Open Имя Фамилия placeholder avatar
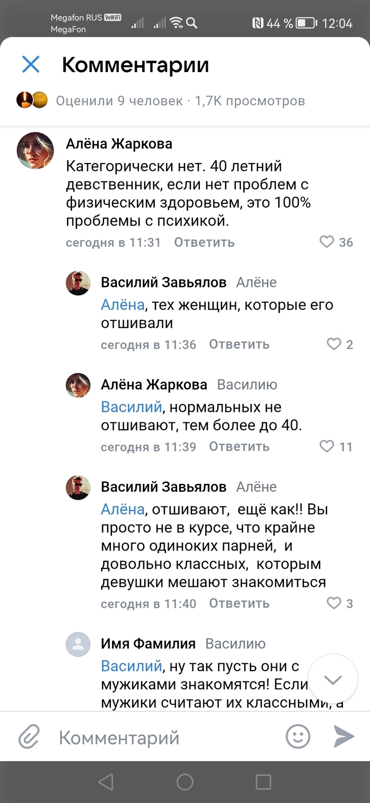Screen dimensions: 370x803 tap(78, 644)
